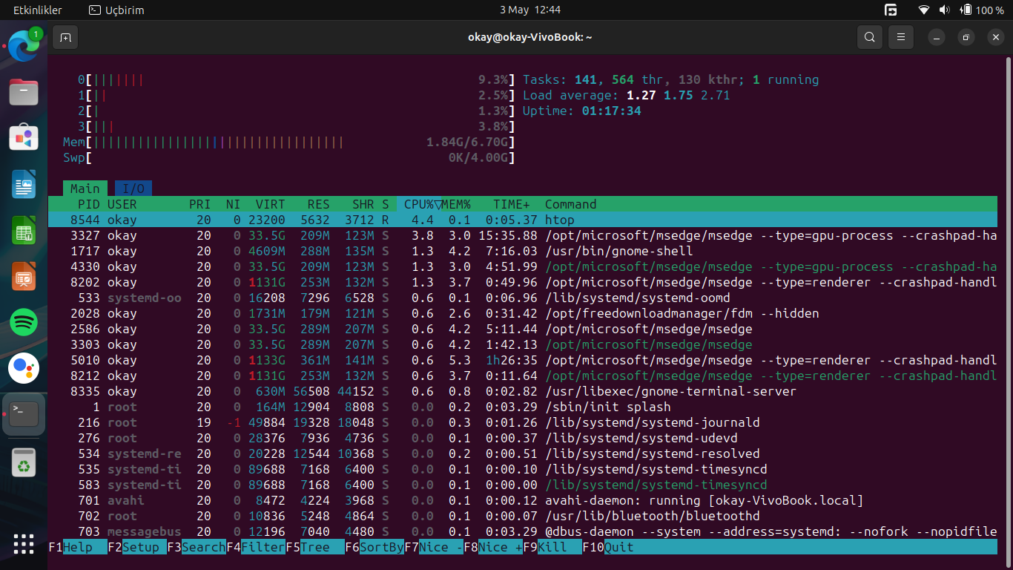This screenshot has height=570, width=1013.
Task: Select the /sbin/init splash process row
Action: (x=523, y=407)
